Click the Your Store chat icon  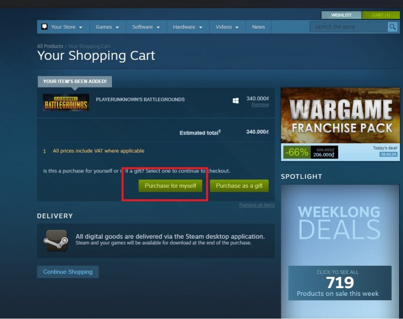(45, 27)
